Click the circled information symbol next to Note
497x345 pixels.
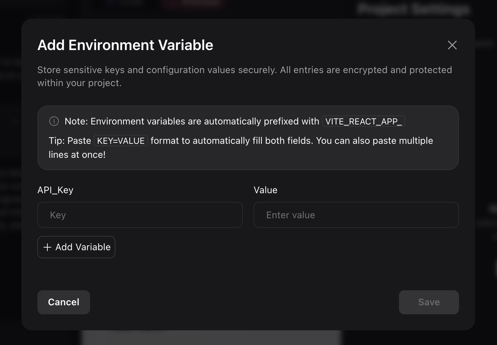pos(54,121)
